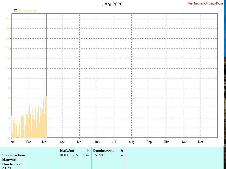The image size is (226, 169).
Task: Select the 253:50 h total cell
Action: (x=99, y=155)
